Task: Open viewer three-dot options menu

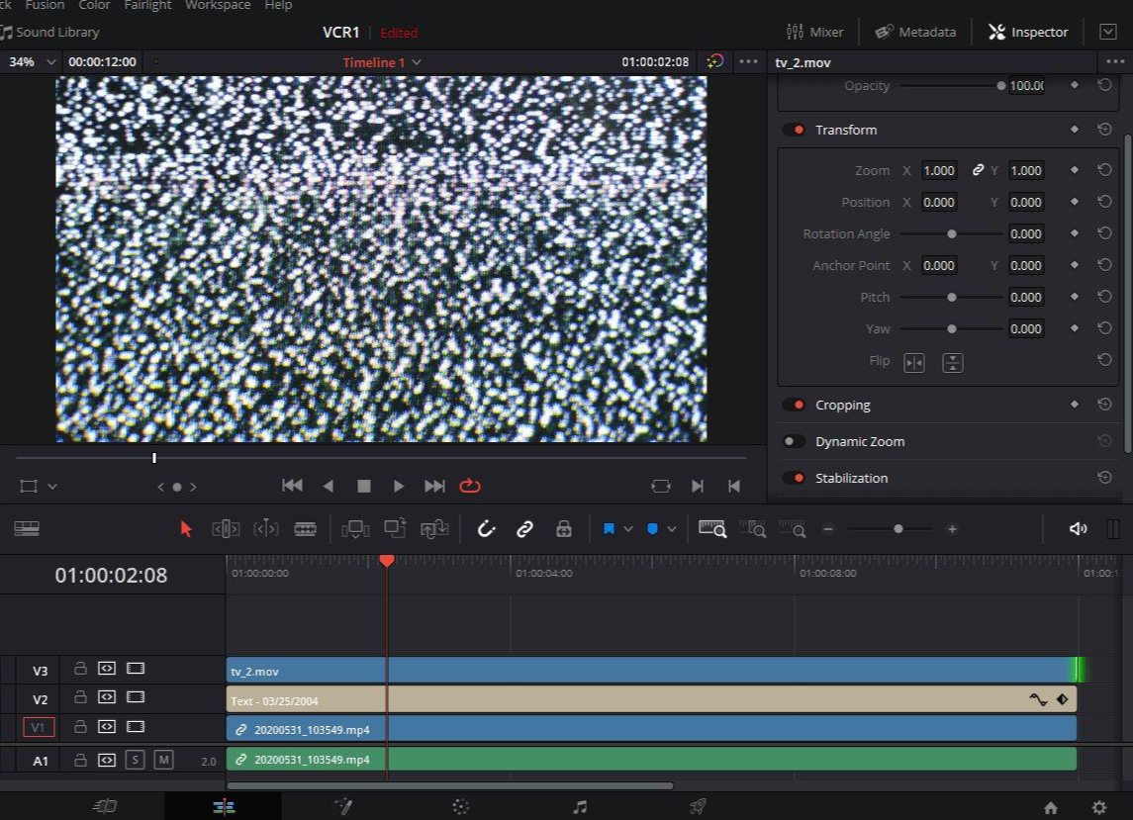Action: tap(749, 61)
